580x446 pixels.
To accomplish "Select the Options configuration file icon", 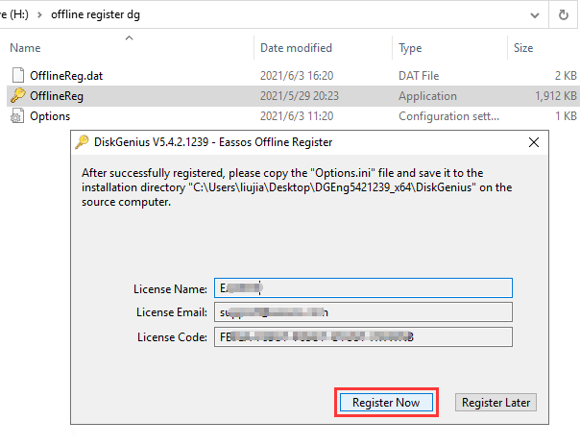I will coord(17,116).
